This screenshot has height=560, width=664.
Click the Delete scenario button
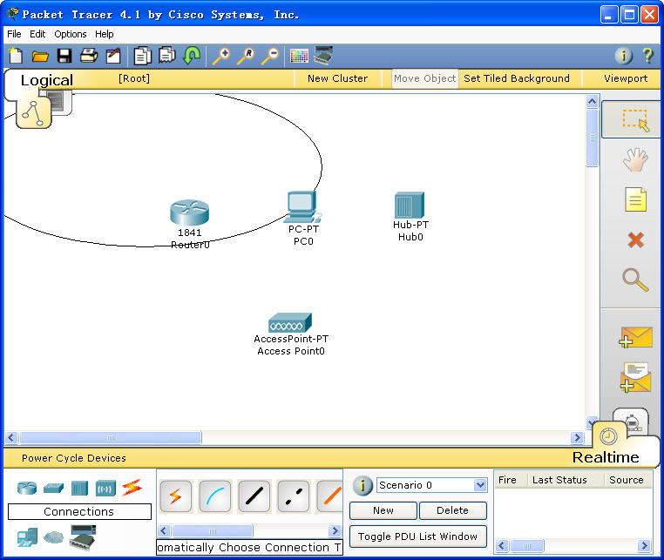tap(452, 510)
